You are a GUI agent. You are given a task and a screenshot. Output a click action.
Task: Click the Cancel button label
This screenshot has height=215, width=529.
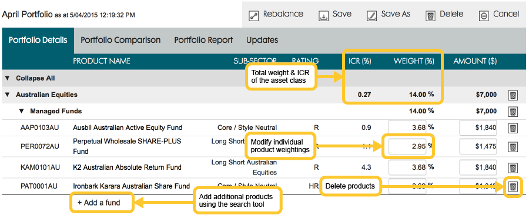(506, 14)
